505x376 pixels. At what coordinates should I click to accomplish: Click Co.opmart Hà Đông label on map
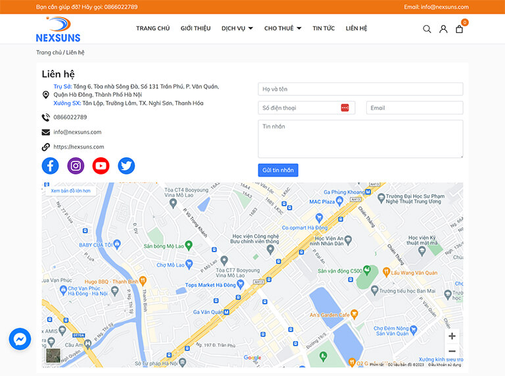click(x=304, y=228)
